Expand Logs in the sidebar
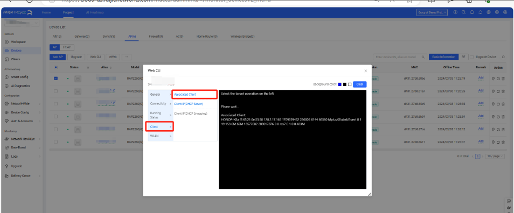514x213 pixels. tap(22, 157)
